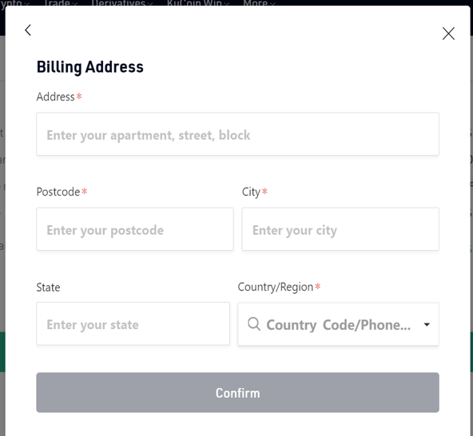The width and height of the screenshot is (473, 436).
Task: Click the Billing Address heading
Action: click(90, 67)
